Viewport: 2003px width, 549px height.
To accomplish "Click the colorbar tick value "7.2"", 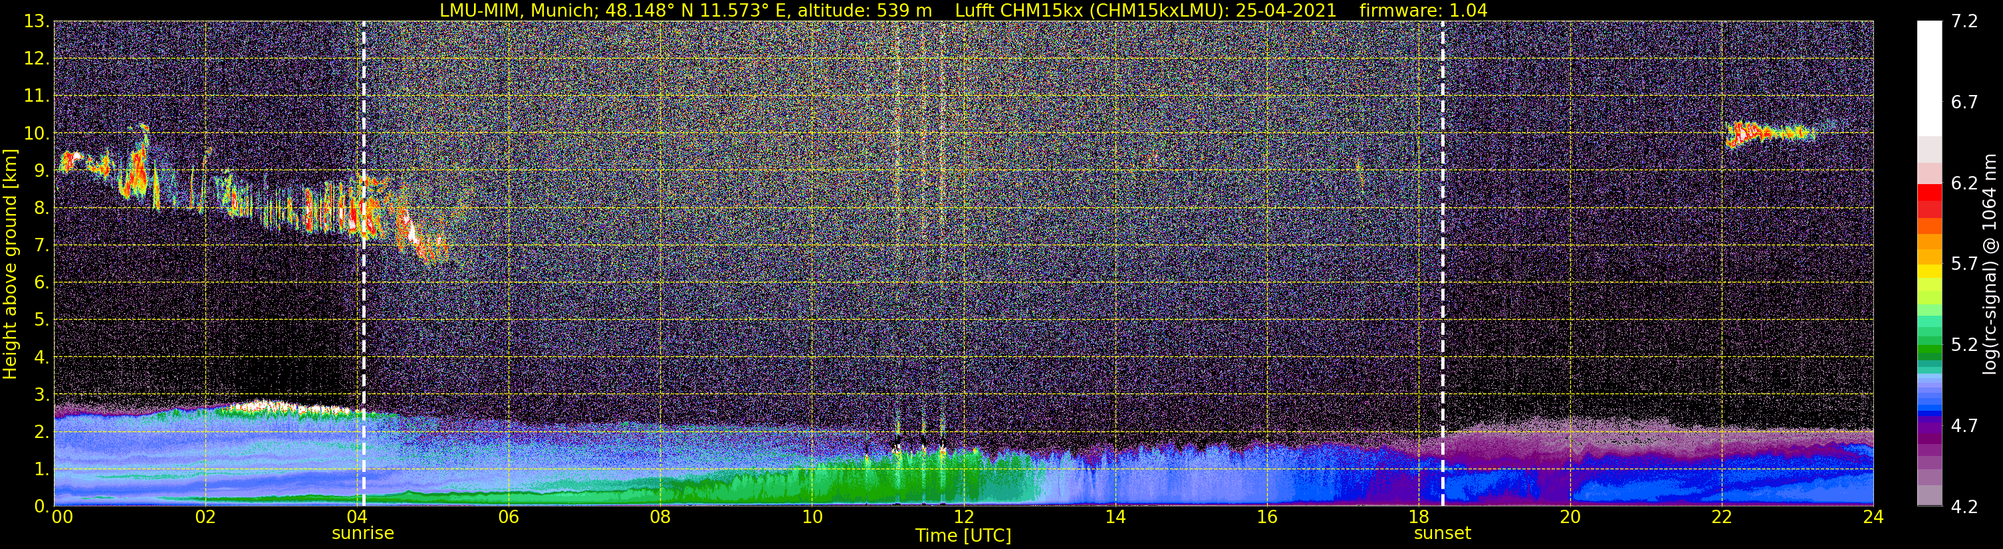I will [x=1964, y=22].
